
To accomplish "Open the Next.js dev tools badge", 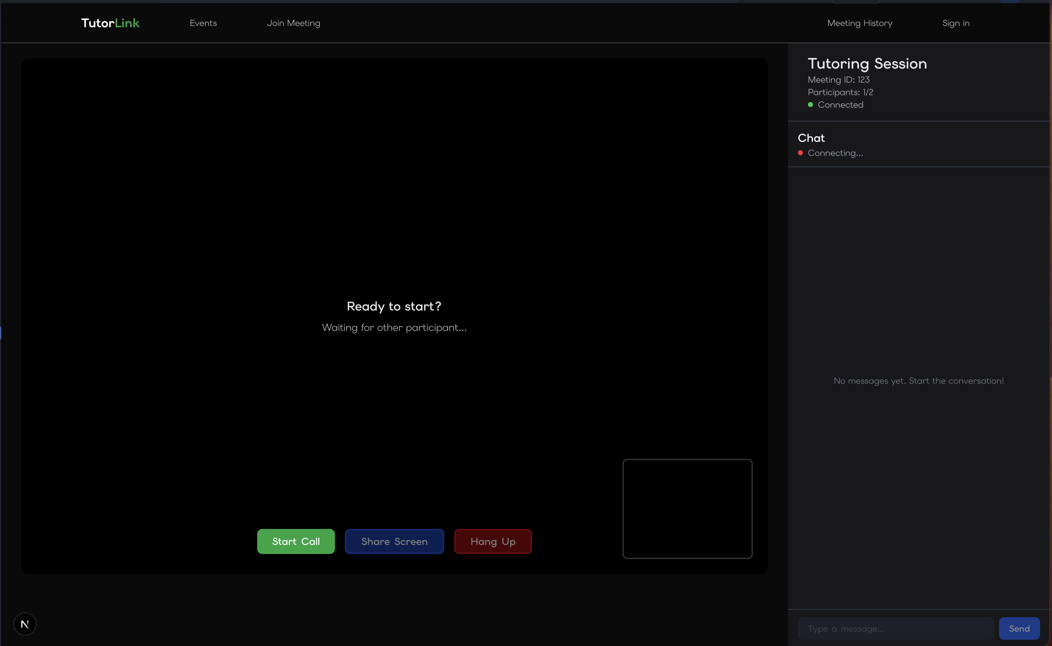I will click(25, 624).
